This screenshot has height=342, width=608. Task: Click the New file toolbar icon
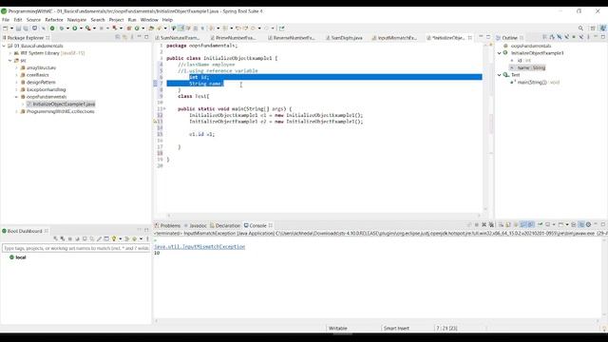pyautogui.click(x=6, y=28)
